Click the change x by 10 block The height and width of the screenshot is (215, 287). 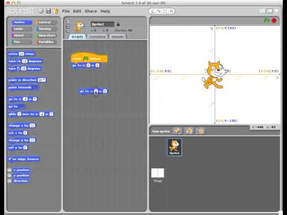[x=22, y=125]
